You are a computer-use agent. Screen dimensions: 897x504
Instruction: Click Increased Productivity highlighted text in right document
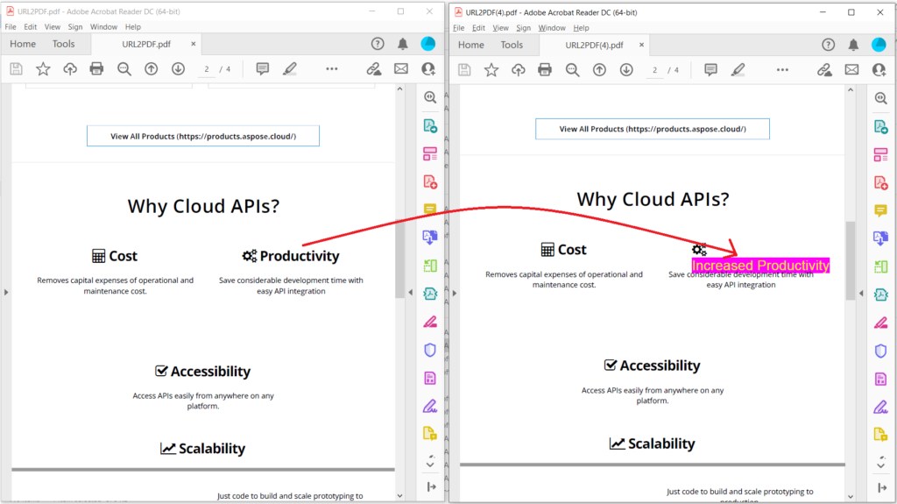(760, 266)
